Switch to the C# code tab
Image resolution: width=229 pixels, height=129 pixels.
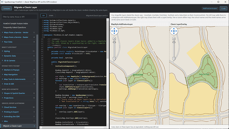pyautogui.click(x=43, y=16)
